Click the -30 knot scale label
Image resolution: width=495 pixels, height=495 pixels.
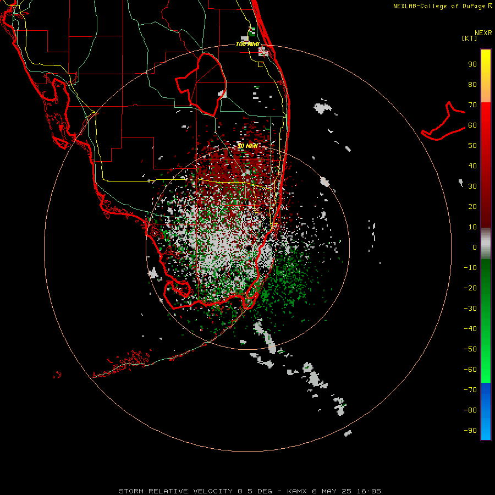click(470, 309)
